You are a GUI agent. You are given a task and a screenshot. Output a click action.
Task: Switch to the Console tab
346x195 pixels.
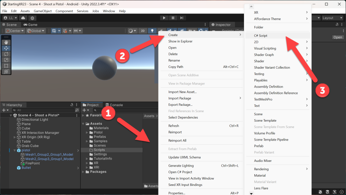click(x=114, y=105)
